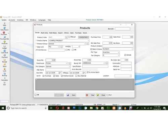The height and width of the screenshot is (126, 168).
Task: Open Google Chrome from the taskbar
Action: pos(97,108)
